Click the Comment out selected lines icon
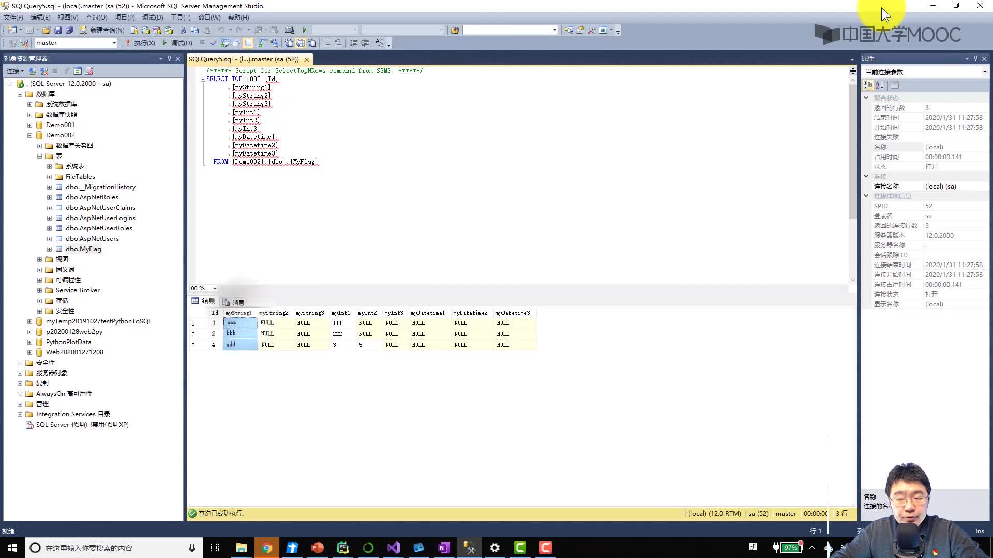Screen dimensions: 993x558 (x=327, y=43)
